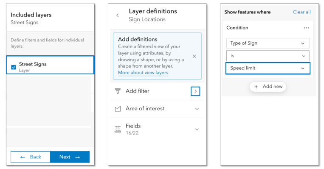Screen dimensions: 324x169
Task: Open the Speed limit value dropdown
Action: 268,68
